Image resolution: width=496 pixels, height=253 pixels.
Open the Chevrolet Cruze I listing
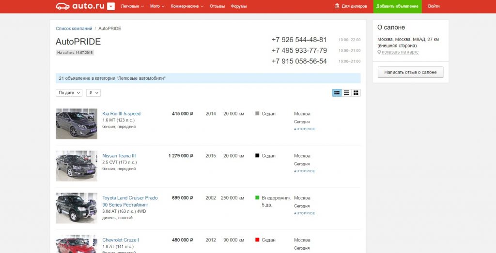[121, 240]
